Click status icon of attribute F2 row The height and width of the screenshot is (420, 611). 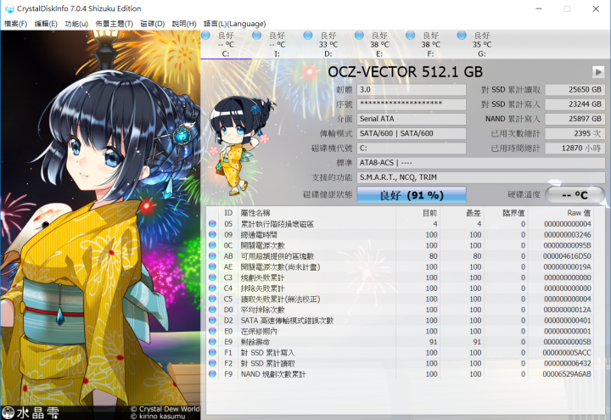point(212,363)
